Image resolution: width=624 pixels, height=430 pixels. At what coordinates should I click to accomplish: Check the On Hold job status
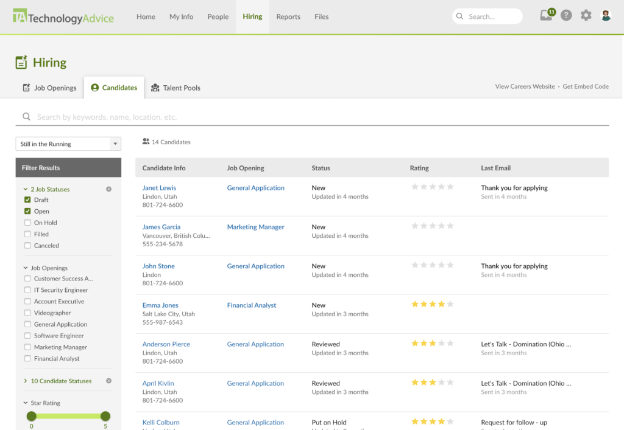(27, 223)
